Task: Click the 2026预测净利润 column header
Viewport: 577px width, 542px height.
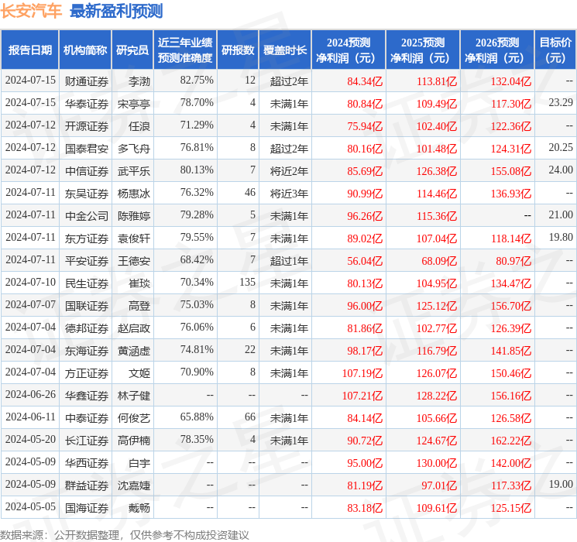Action: [x=497, y=50]
